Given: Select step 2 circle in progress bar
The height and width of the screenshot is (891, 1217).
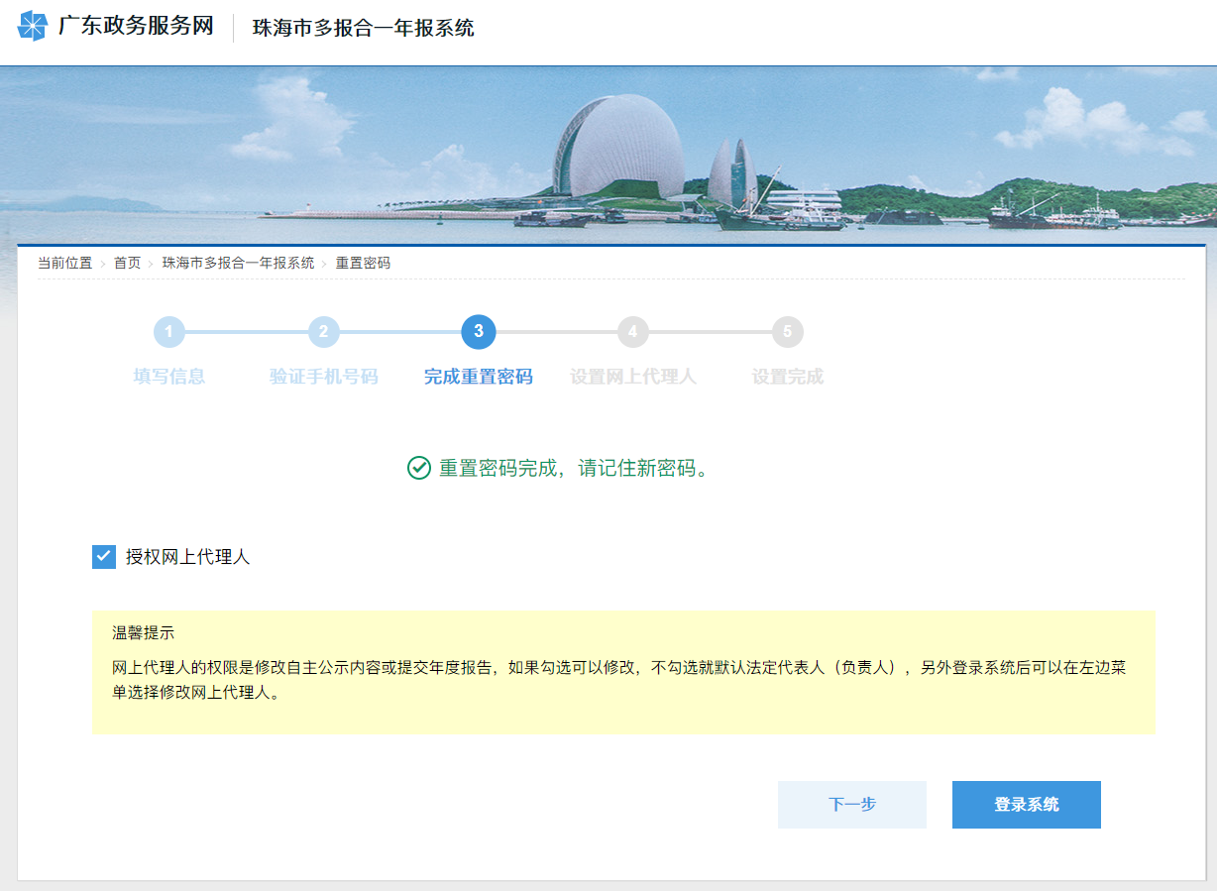Looking at the screenshot, I should click(324, 332).
